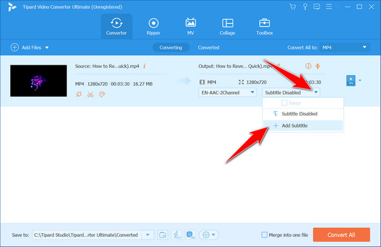Open the shopping cart purchase icon

point(293,6)
